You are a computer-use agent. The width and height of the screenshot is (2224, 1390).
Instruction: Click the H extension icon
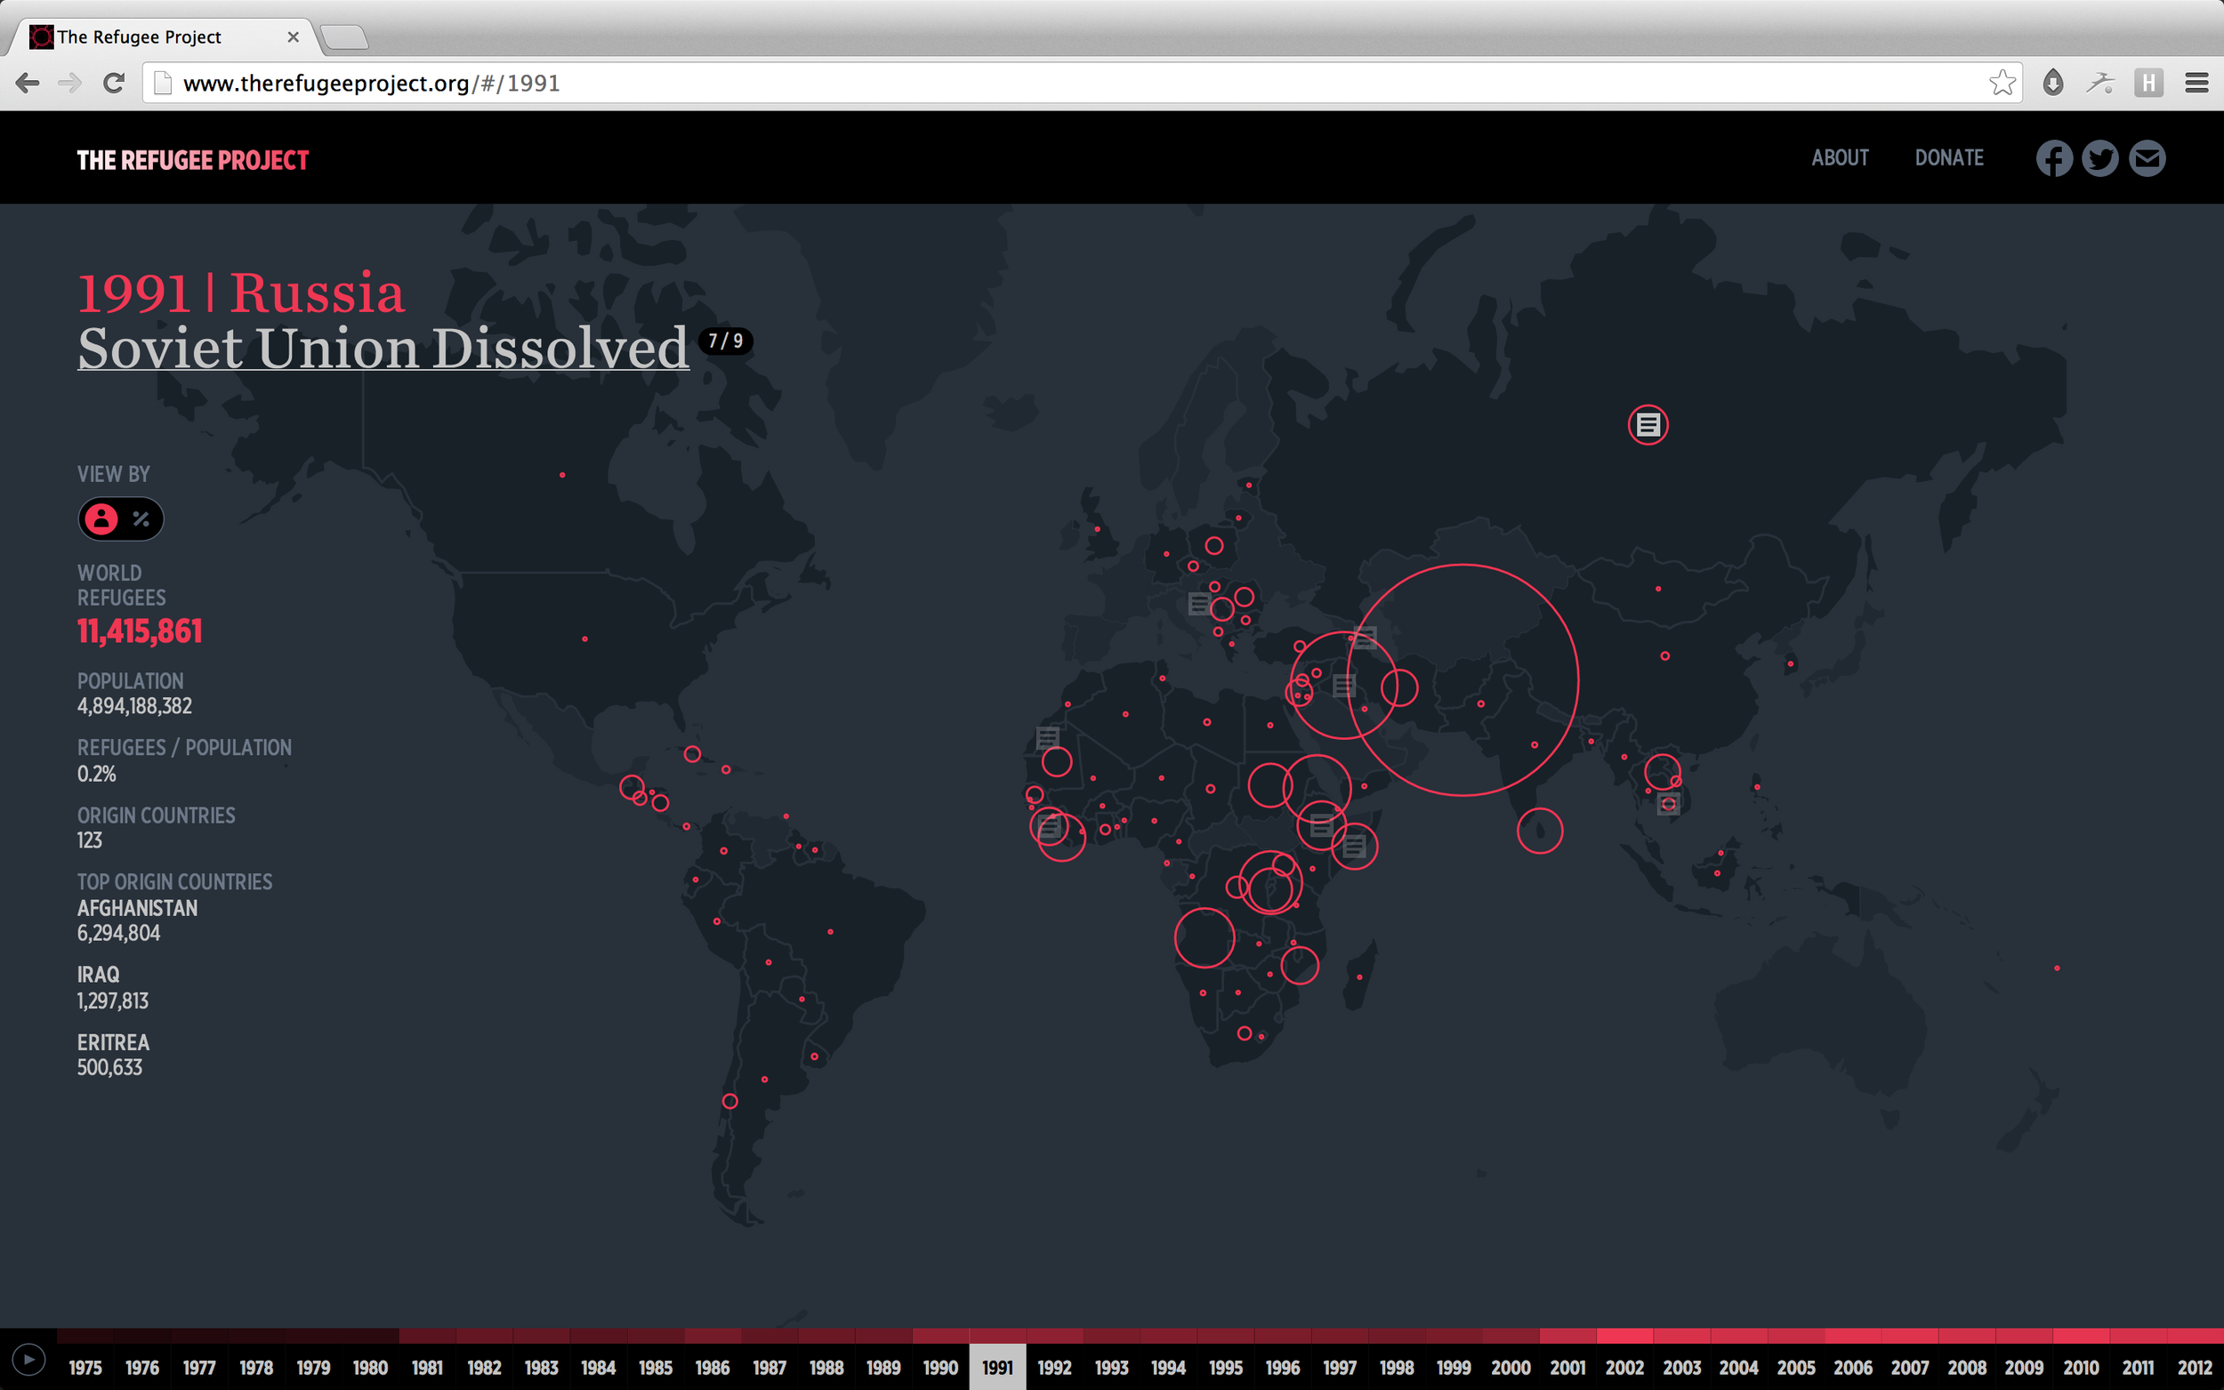click(x=2148, y=84)
